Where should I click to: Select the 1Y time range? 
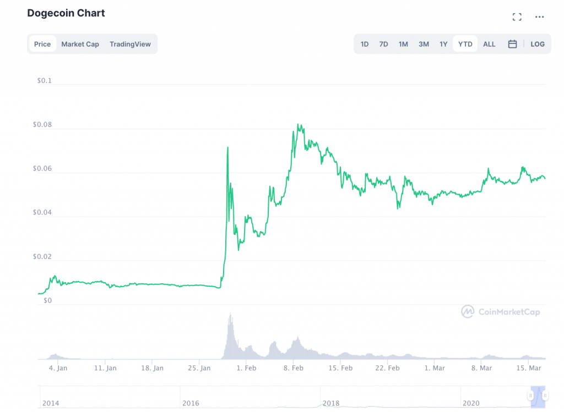[443, 44]
